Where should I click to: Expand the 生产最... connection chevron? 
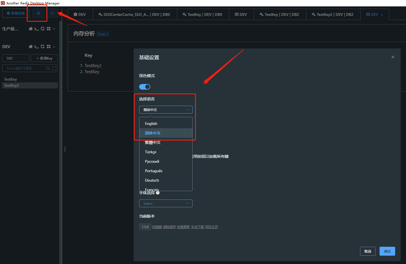click(54, 29)
